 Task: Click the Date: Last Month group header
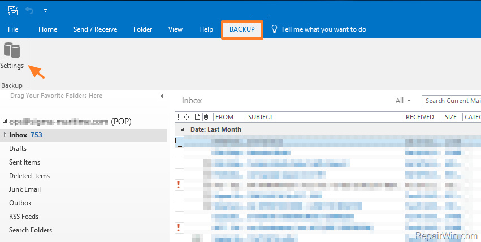216,129
